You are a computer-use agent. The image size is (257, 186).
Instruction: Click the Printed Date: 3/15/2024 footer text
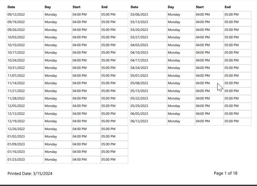pos(30,174)
